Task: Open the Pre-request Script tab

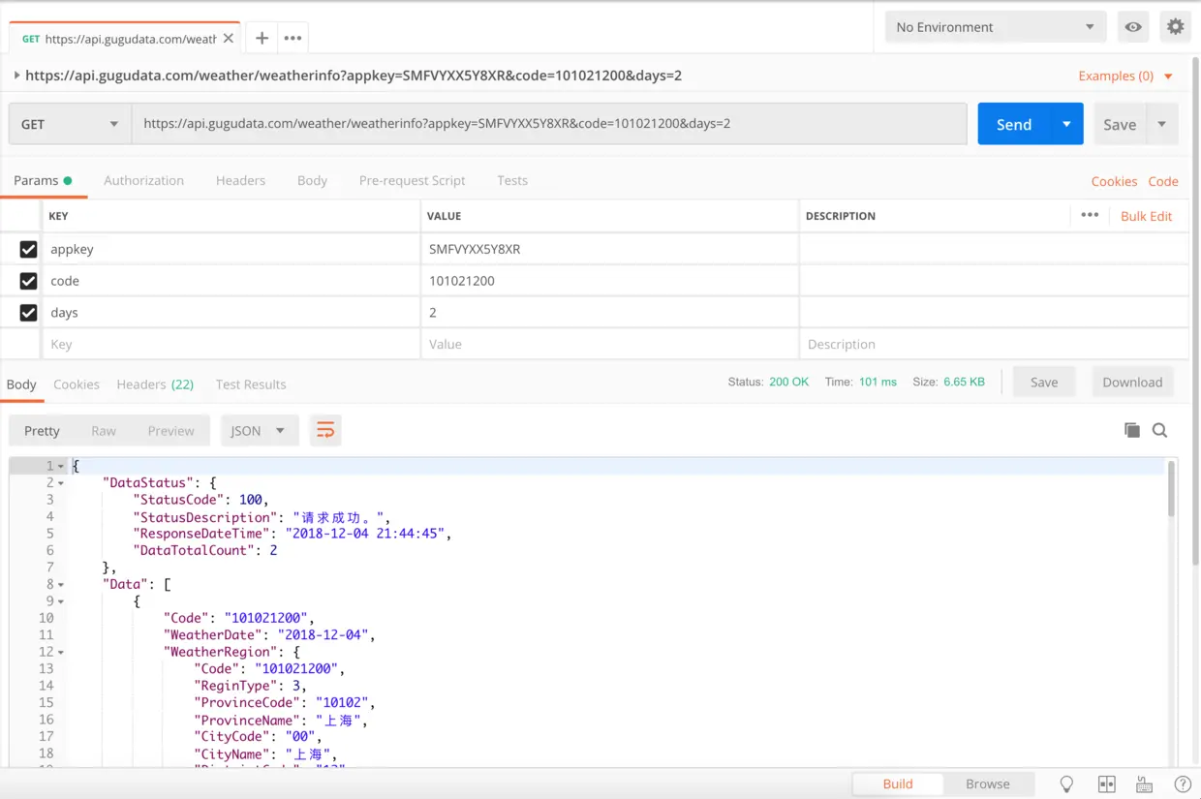Action: click(x=412, y=180)
